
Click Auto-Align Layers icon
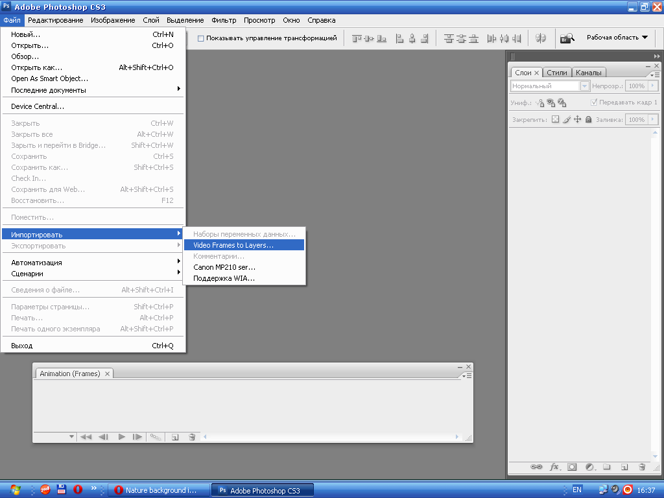[x=540, y=38]
